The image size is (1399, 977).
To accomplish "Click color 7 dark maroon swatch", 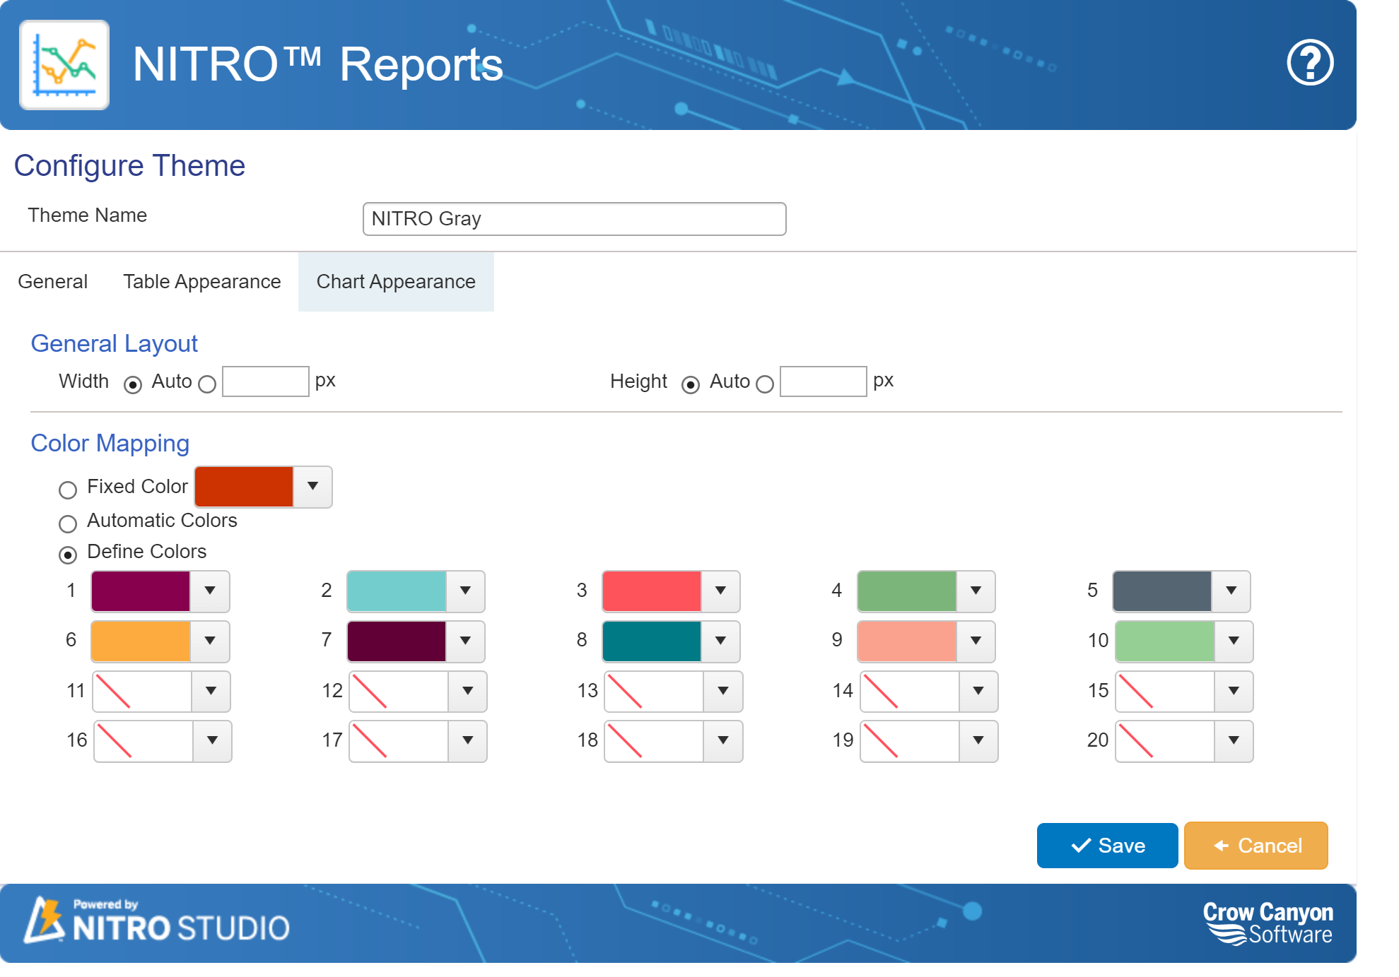I will 396,641.
